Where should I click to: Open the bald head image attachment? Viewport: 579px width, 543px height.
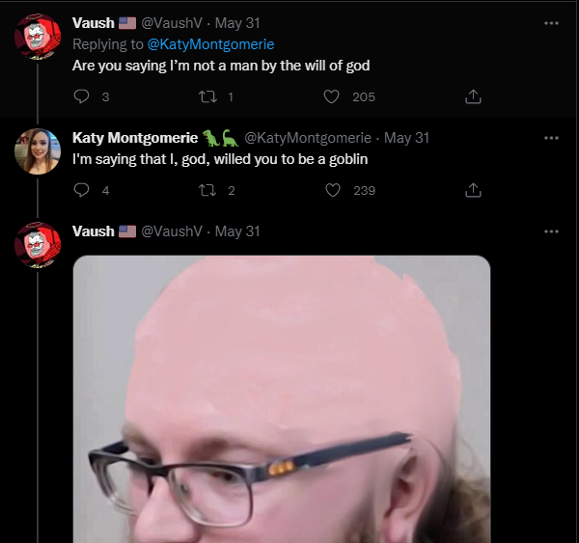(282, 399)
